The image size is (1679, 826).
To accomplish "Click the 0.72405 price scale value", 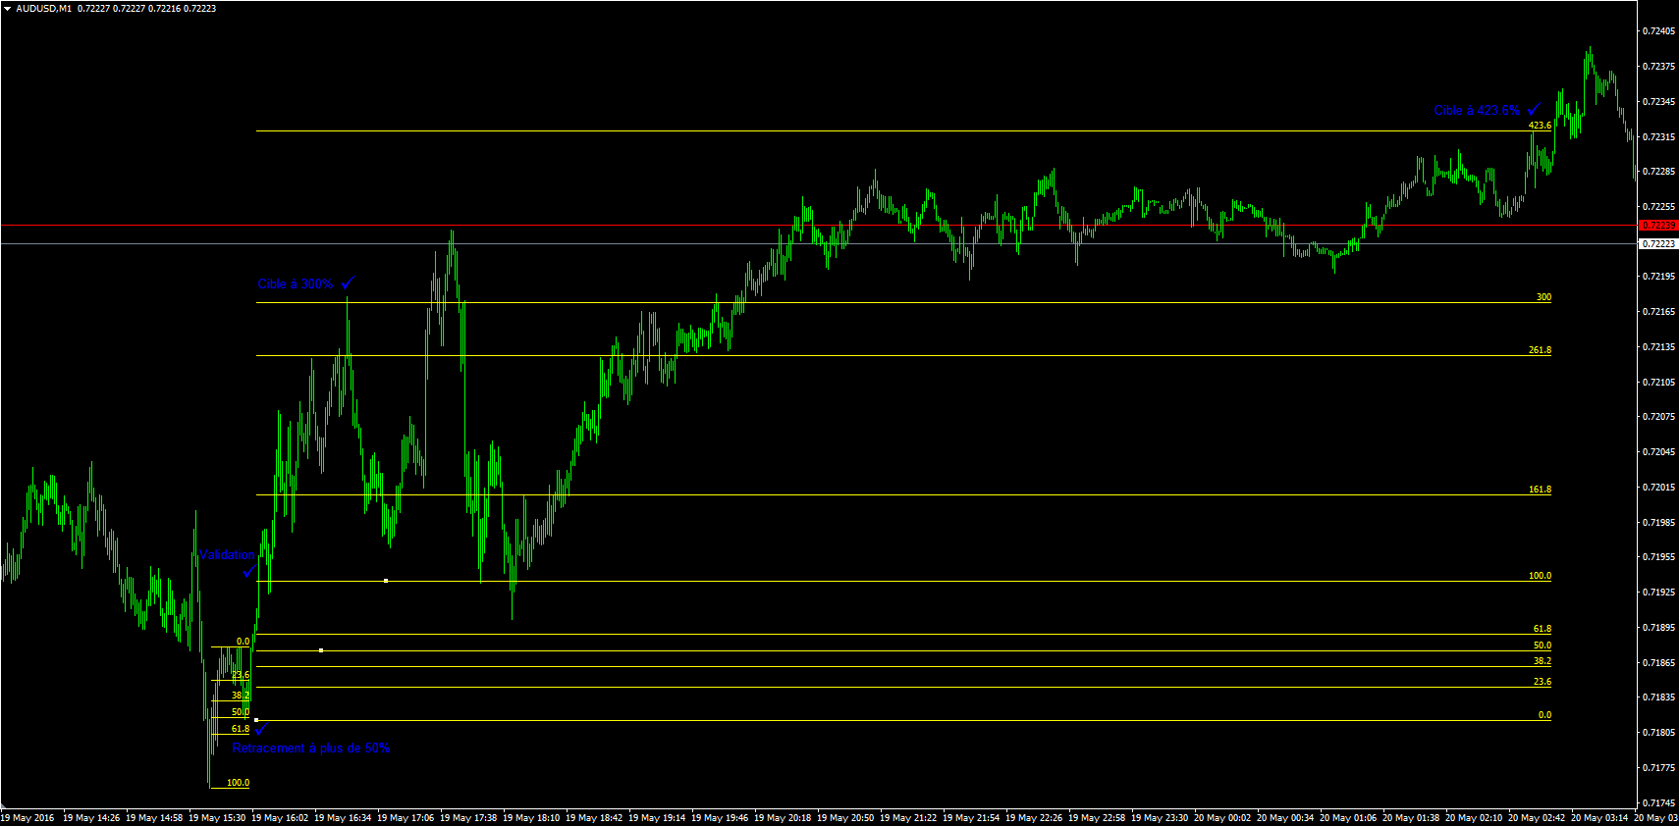I will pyautogui.click(x=1658, y=31).
